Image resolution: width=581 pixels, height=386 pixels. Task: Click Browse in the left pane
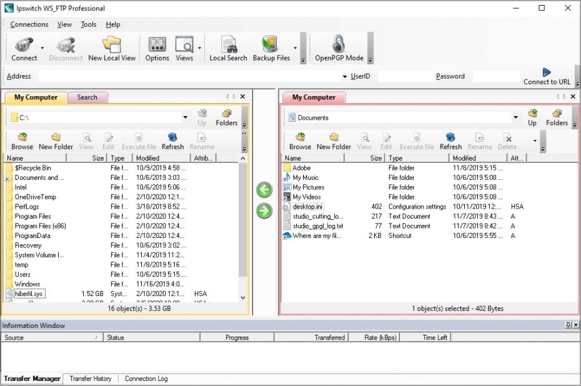point(22,142)
